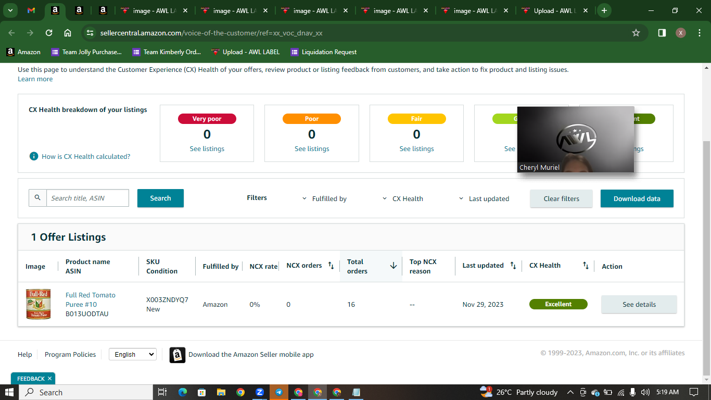This screenshot has height=400, width=711.
Task: Click the teal Search button
Action: 160,198
